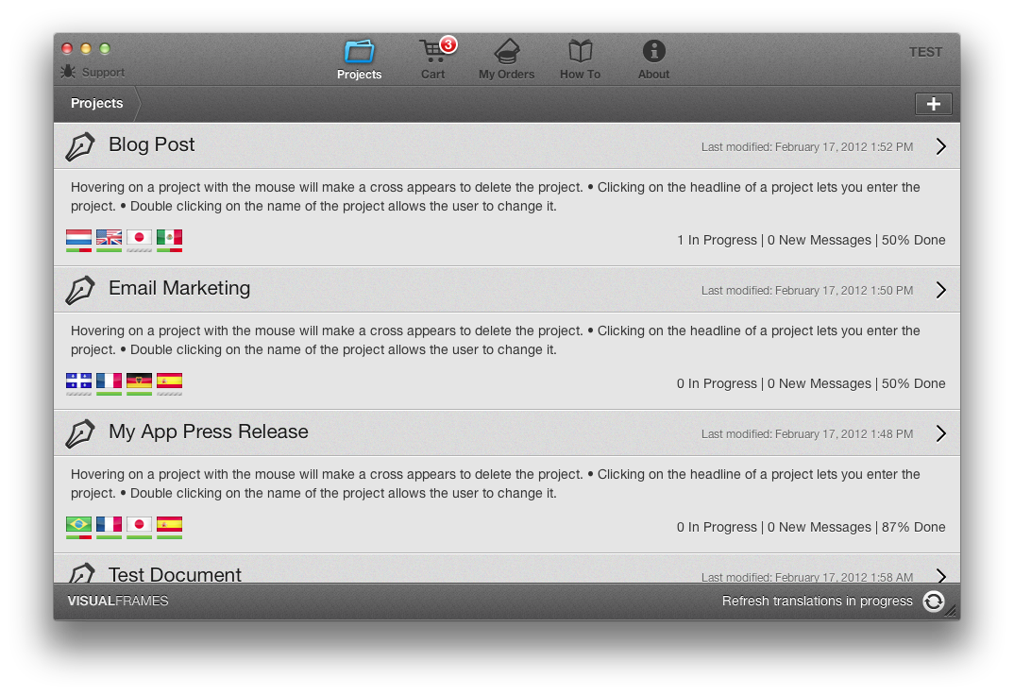Click the Email Marketing project headline

[179, 288]
